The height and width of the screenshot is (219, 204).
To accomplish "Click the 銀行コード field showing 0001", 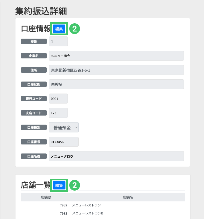I will tap(58, 99).
